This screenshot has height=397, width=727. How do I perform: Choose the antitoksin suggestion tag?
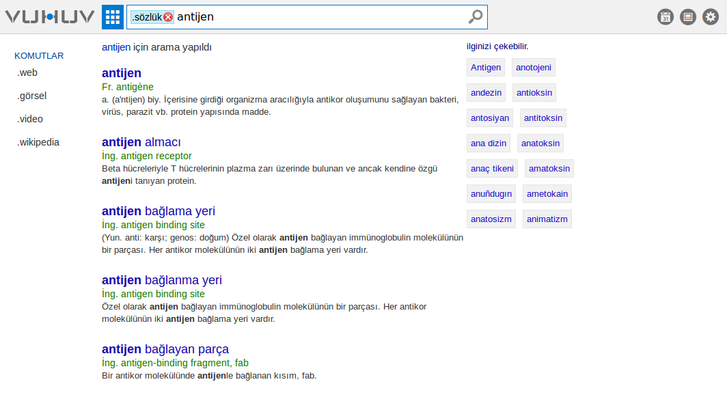(543, 118)
